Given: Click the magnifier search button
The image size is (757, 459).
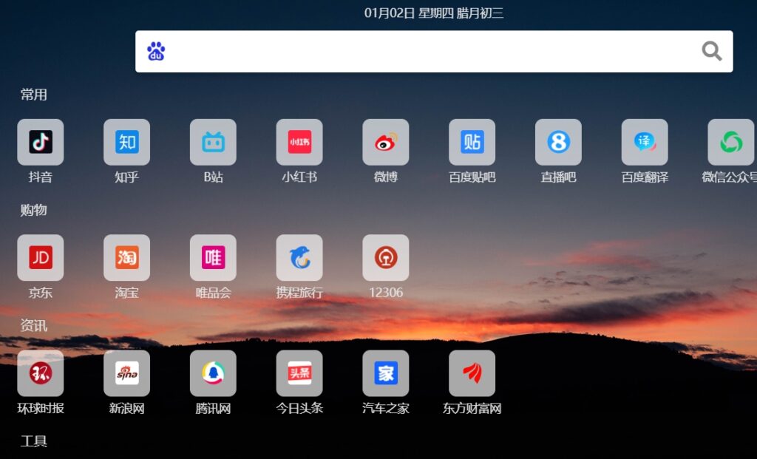Looking at the screenshot, I should click(x=712, y=51).
